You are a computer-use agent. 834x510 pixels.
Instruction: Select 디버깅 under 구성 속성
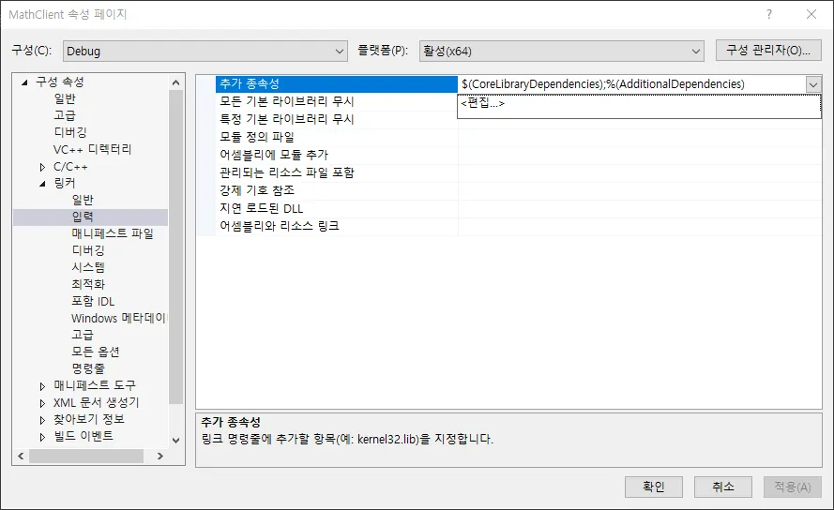click(70, 132)
